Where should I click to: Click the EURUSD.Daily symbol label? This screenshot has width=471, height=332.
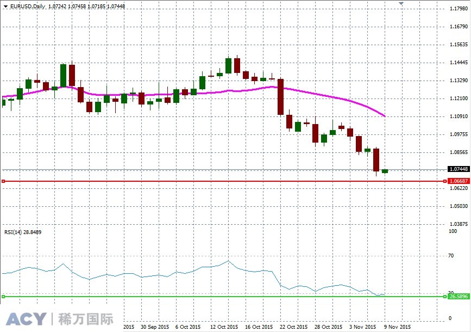tap(27, 5)
